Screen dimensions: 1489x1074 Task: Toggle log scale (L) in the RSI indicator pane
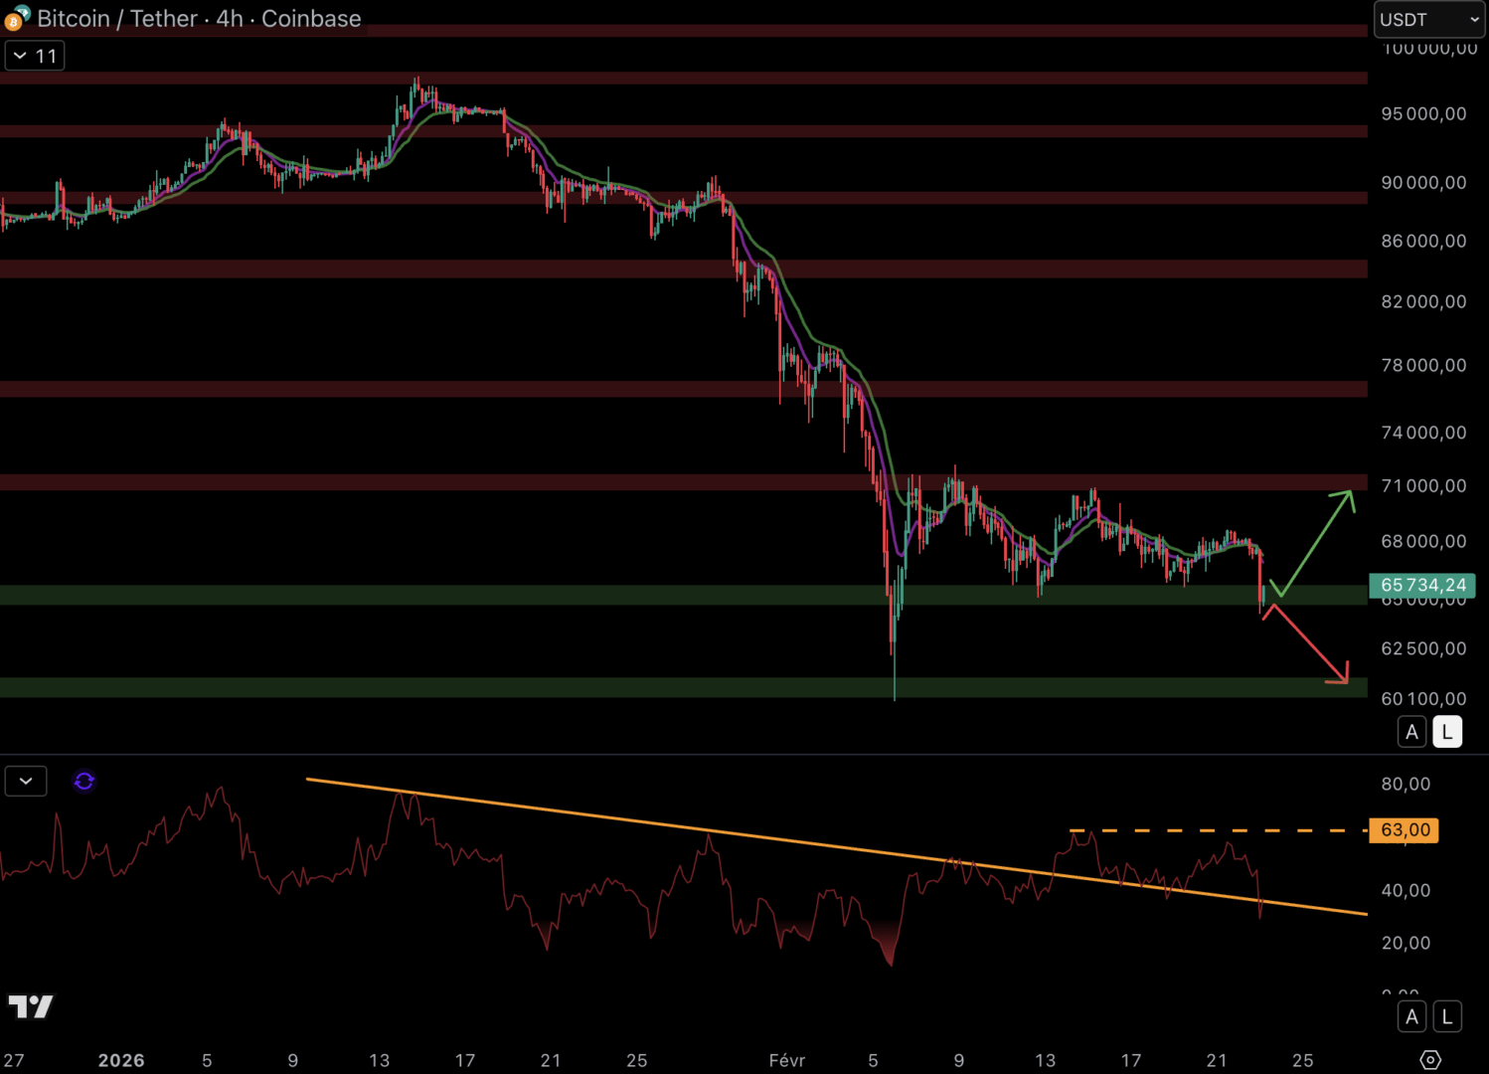pos(1447,1016)
